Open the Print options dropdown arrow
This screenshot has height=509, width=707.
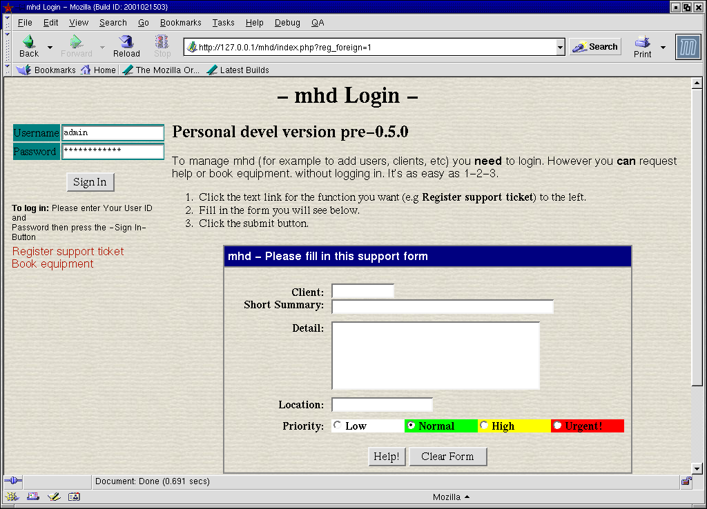pos(663,48)
